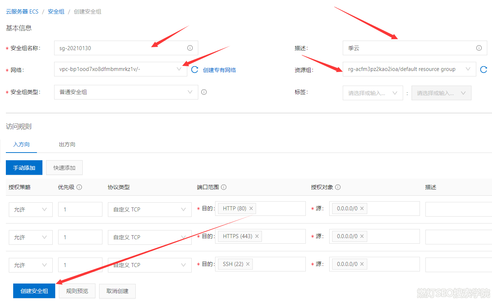
Task: Open the 创建专有网络 link
Action: pyautogui.click(x=219, y=70)
